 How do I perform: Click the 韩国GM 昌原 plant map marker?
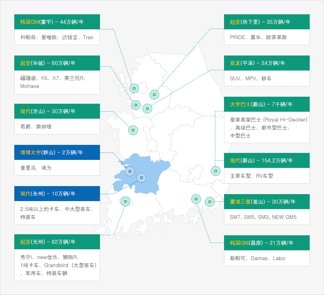(x=196, y=199)
